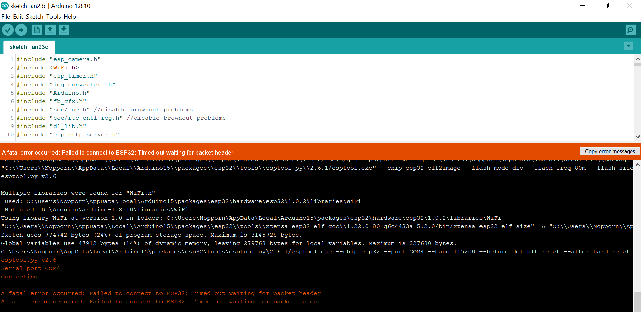Click the soc/rtc_cntl_reg.h include line

click(x=121, y=118)
